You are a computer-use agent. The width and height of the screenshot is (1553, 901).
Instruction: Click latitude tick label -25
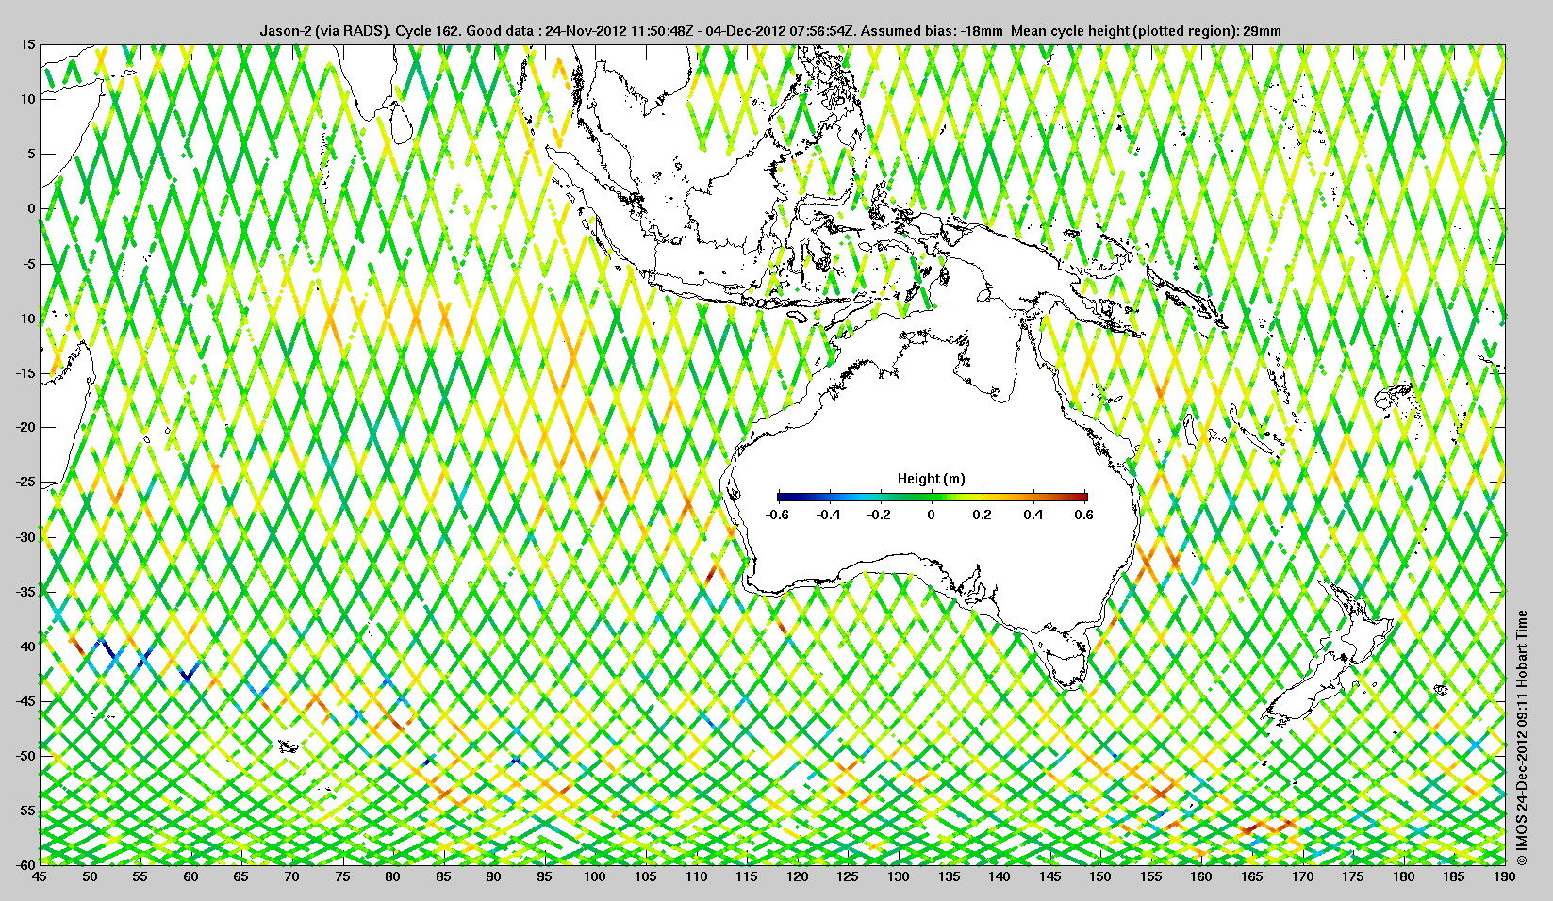[x=25, y=482]
